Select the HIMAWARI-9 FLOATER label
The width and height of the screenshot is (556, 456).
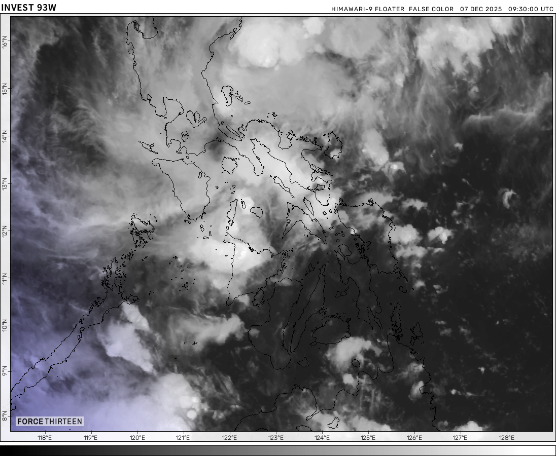[x=368, y=9]
